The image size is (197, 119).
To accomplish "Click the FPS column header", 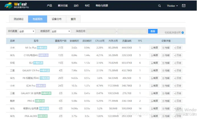I will point(140,41).
